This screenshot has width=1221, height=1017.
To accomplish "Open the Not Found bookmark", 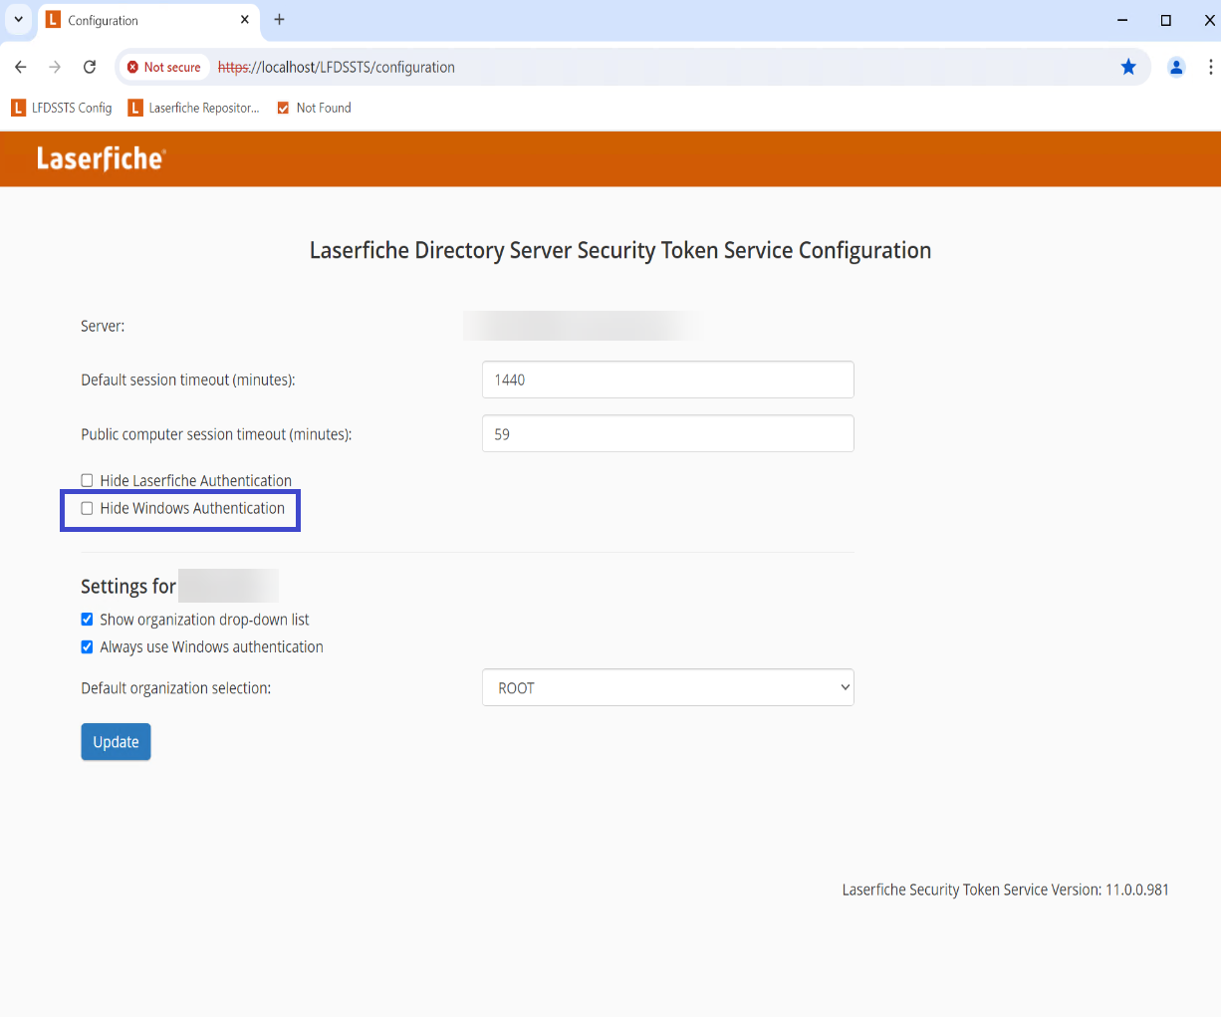I will coord(314,108).
